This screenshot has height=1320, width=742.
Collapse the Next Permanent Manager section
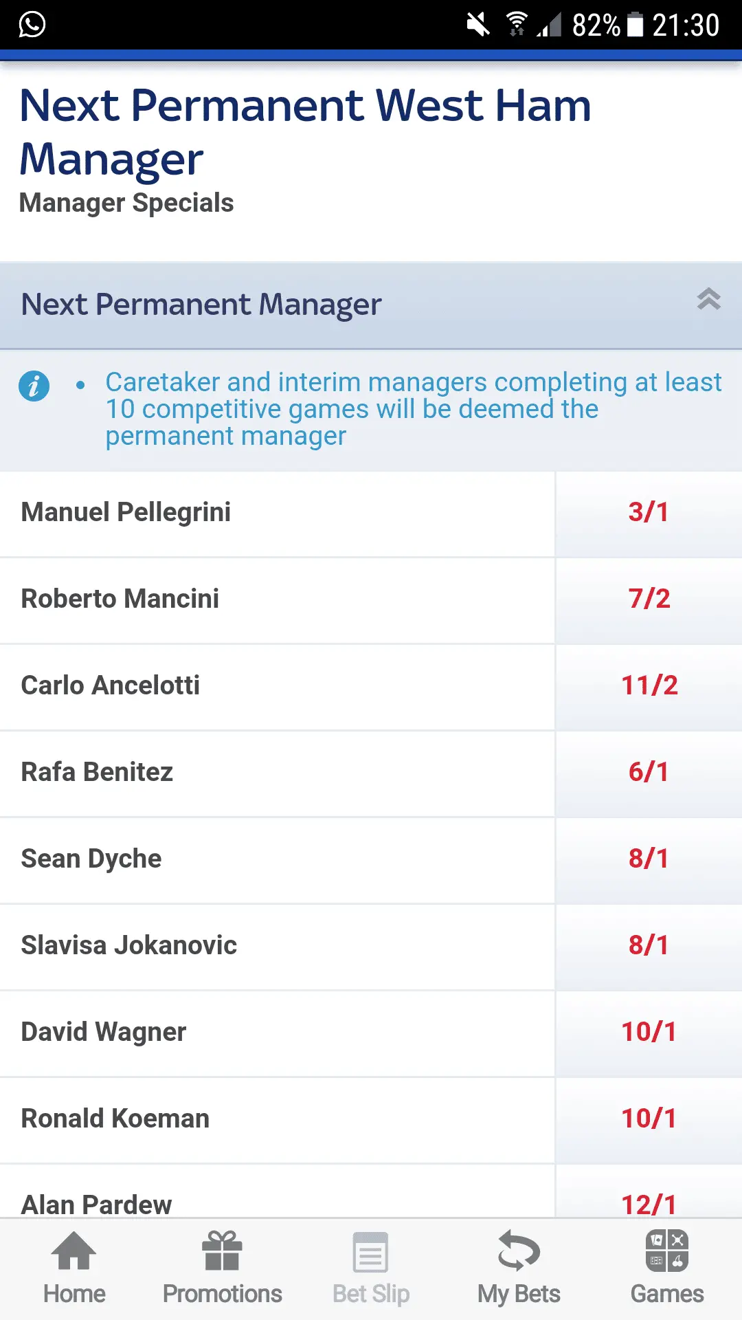coord(708,299)
